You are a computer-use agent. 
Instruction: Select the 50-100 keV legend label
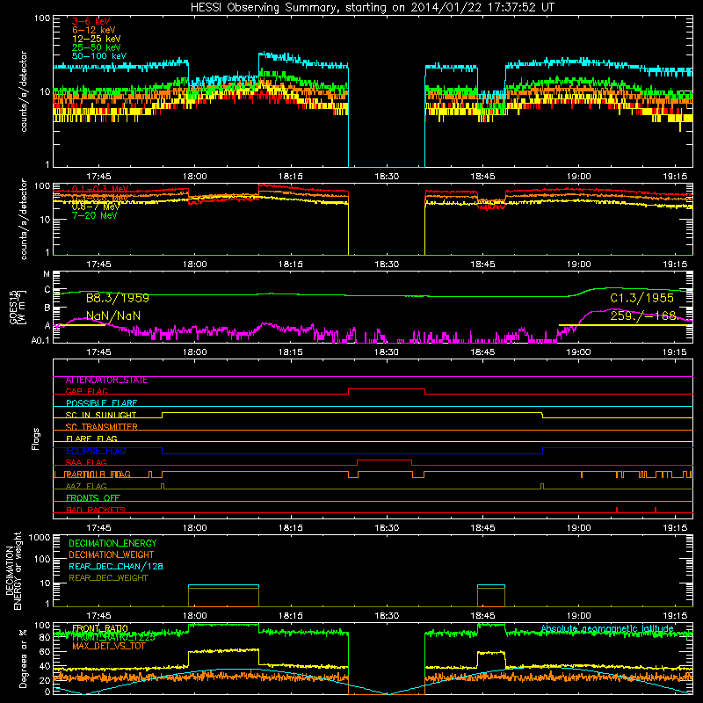pos(99,56)
